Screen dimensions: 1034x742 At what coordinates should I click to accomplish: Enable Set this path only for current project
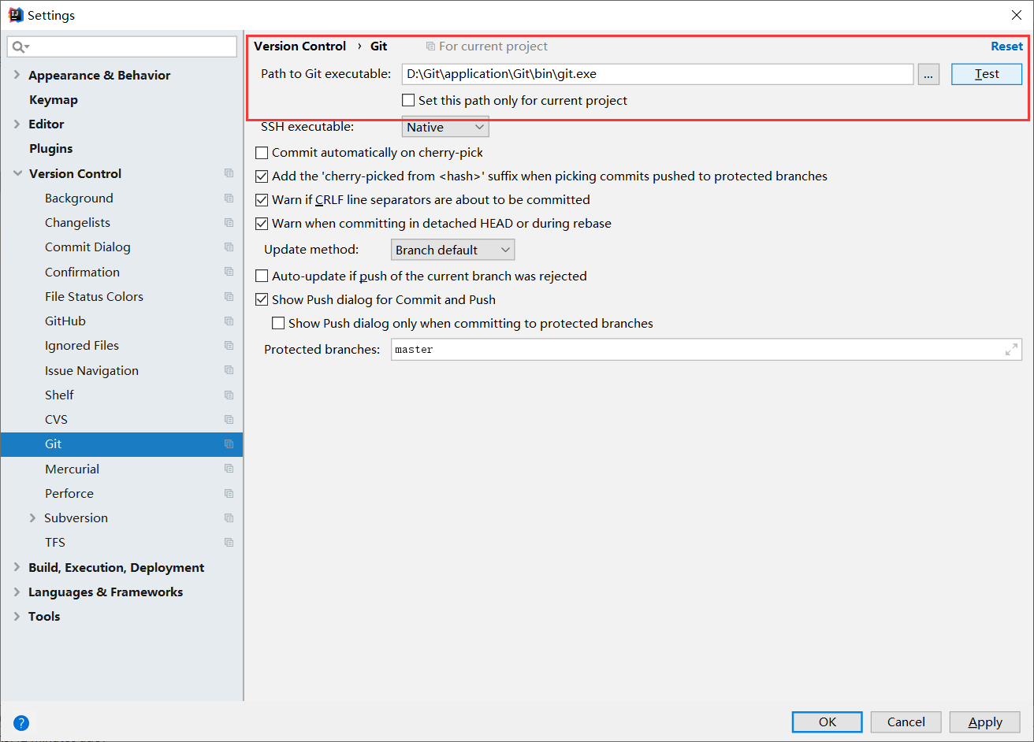click(x=408, y=100)
